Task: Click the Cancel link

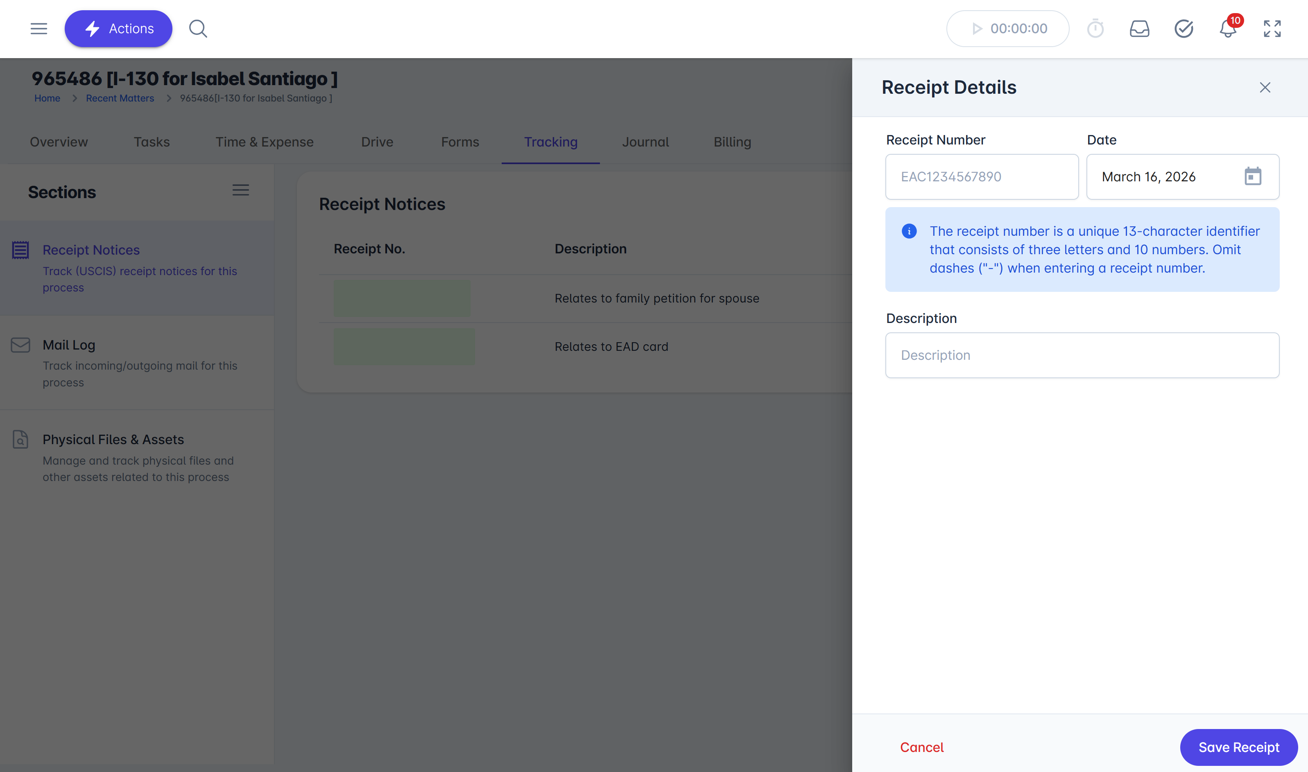Action: point(921,747)
